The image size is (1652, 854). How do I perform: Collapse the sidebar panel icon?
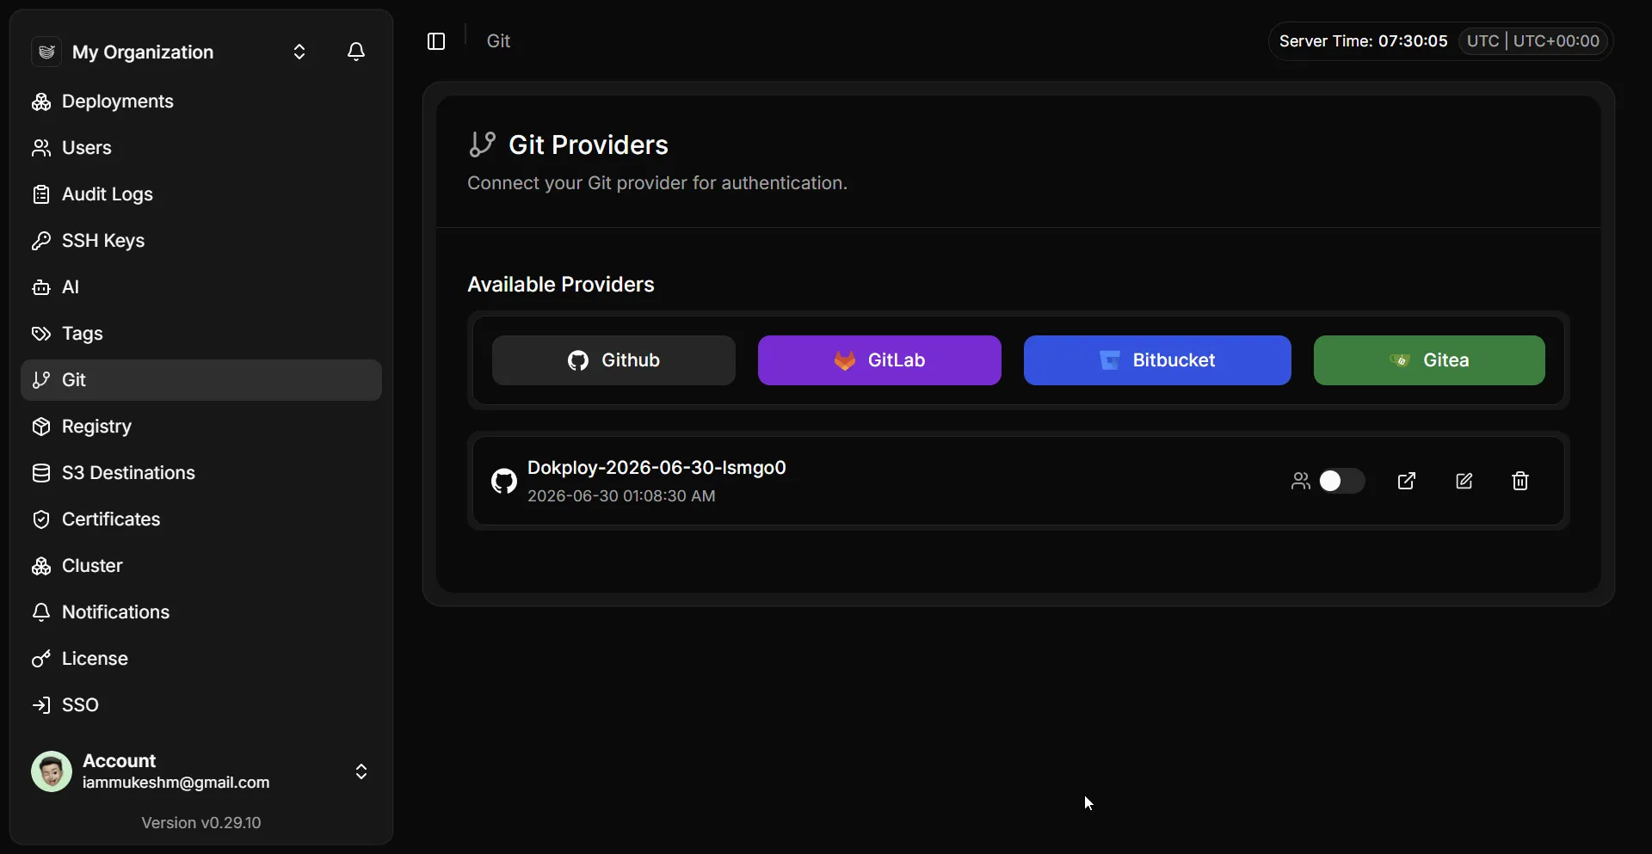tap(436, 41)
